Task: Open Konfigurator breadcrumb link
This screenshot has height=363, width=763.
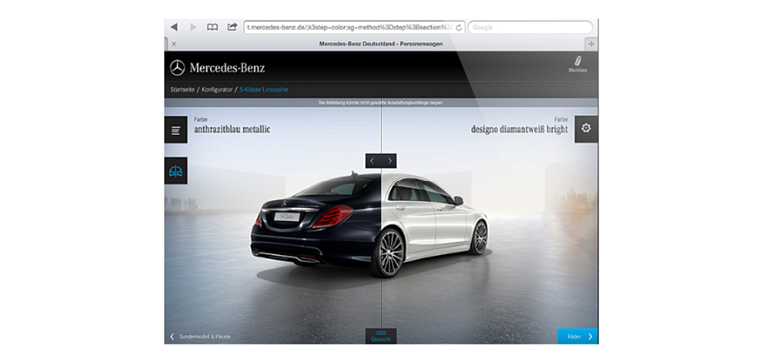Action: 217,90
